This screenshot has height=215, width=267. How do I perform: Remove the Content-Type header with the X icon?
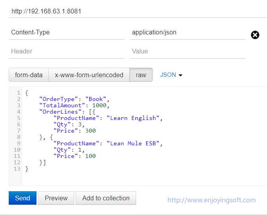(255, 35)
